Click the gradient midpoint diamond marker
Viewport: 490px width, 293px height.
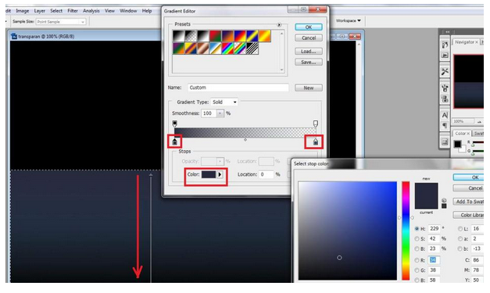[245, 140]
